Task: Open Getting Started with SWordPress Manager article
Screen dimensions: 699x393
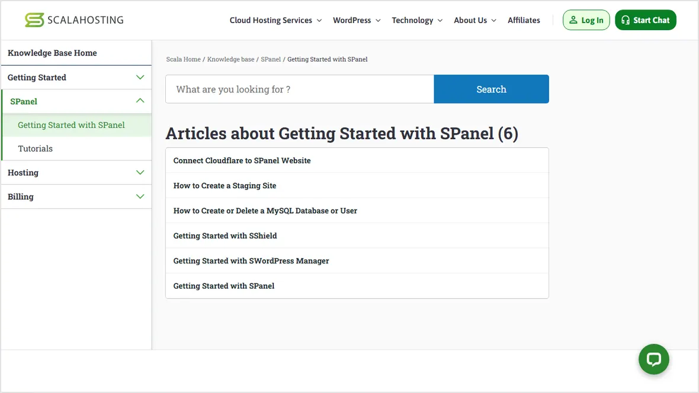Action: [x=357, y=260]
